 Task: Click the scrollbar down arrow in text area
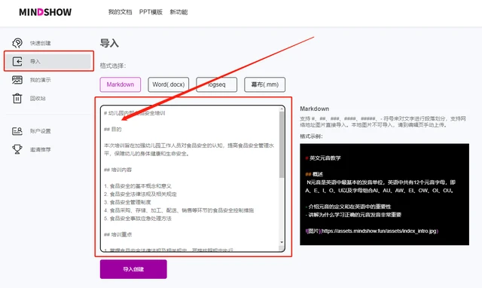[x=282, y=243]
